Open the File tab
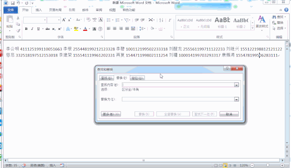This screenshot has height=168, width=291. 10,10
